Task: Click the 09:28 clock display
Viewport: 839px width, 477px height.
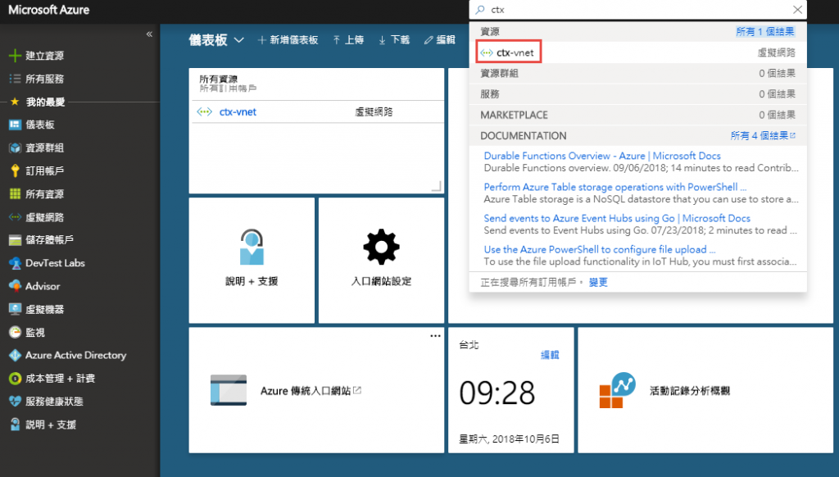Action: click(x=497, y=393)
